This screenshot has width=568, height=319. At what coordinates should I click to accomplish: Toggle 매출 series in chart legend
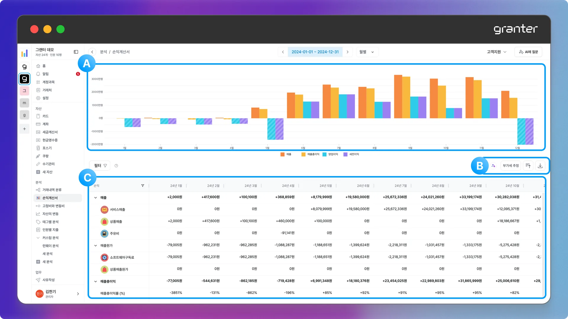pos(286,154)
